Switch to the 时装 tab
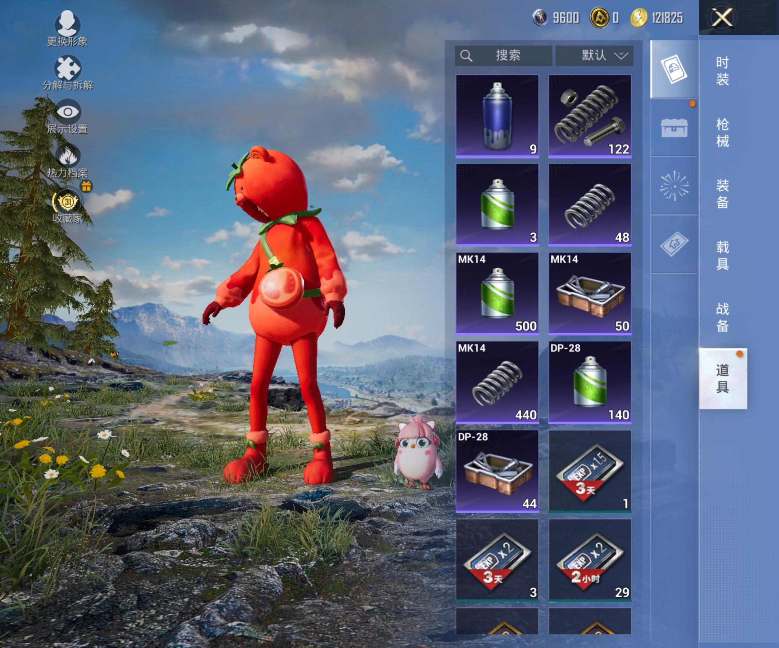Image resolution: width=779 pixels, height=648 pixels. [722, 71]
